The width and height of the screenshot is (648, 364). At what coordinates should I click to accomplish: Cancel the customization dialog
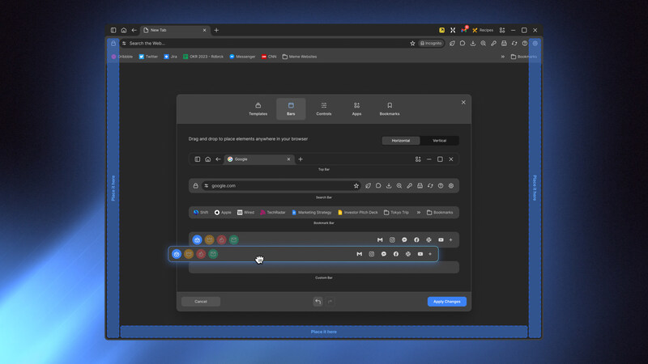201,302
